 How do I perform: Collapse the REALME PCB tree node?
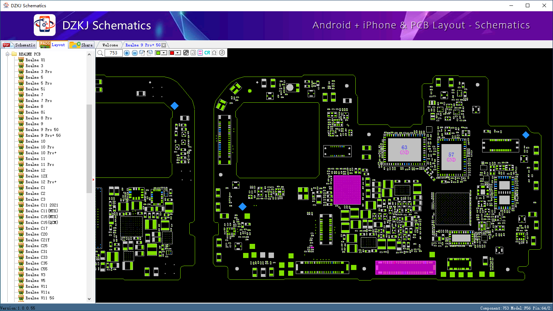click(x=7, y=54)
